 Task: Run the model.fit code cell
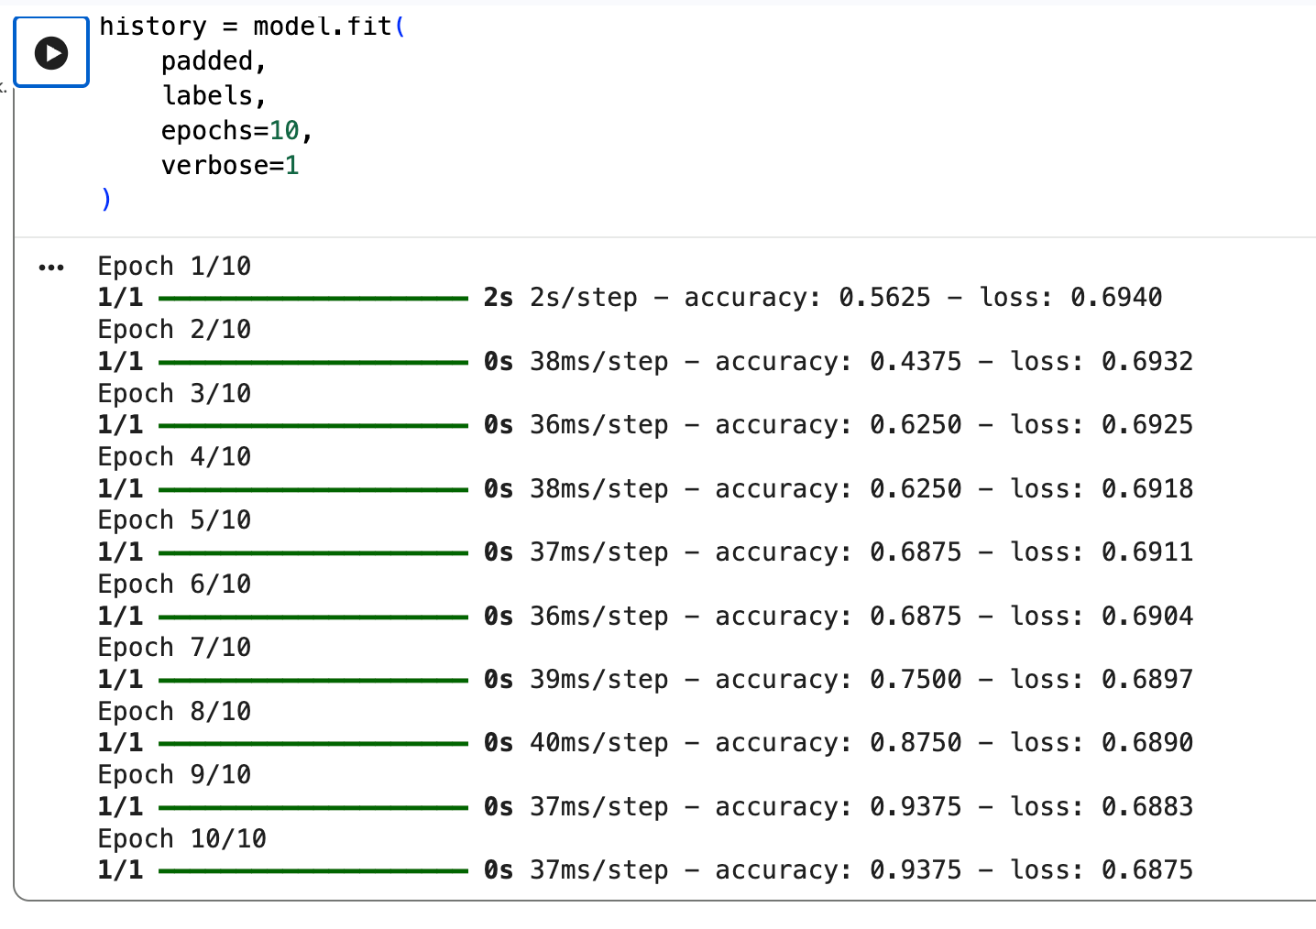pos(51,53)
